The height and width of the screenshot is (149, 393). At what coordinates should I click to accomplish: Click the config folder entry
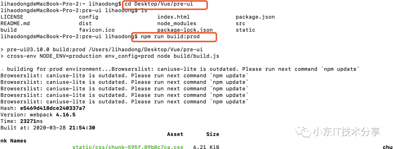click(88, 17)
